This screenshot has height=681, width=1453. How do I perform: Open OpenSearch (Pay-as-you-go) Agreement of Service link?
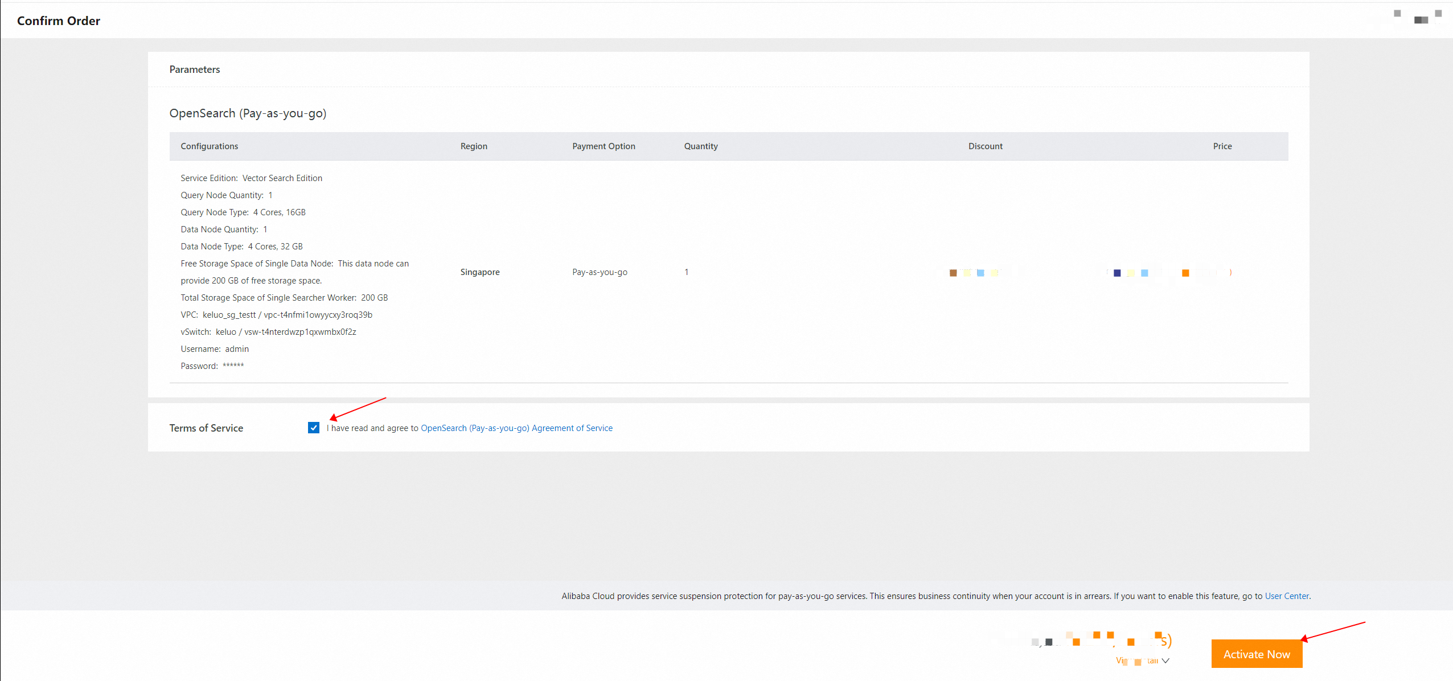pyautogui.click(x=516, y=428)
